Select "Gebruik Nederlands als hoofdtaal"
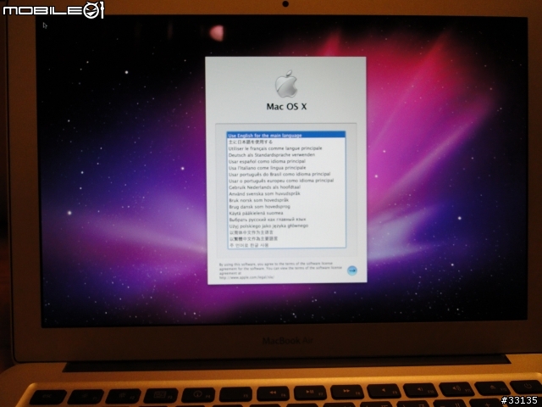The image size is (542, 407). pyautogui.click(x=286, y=187)
